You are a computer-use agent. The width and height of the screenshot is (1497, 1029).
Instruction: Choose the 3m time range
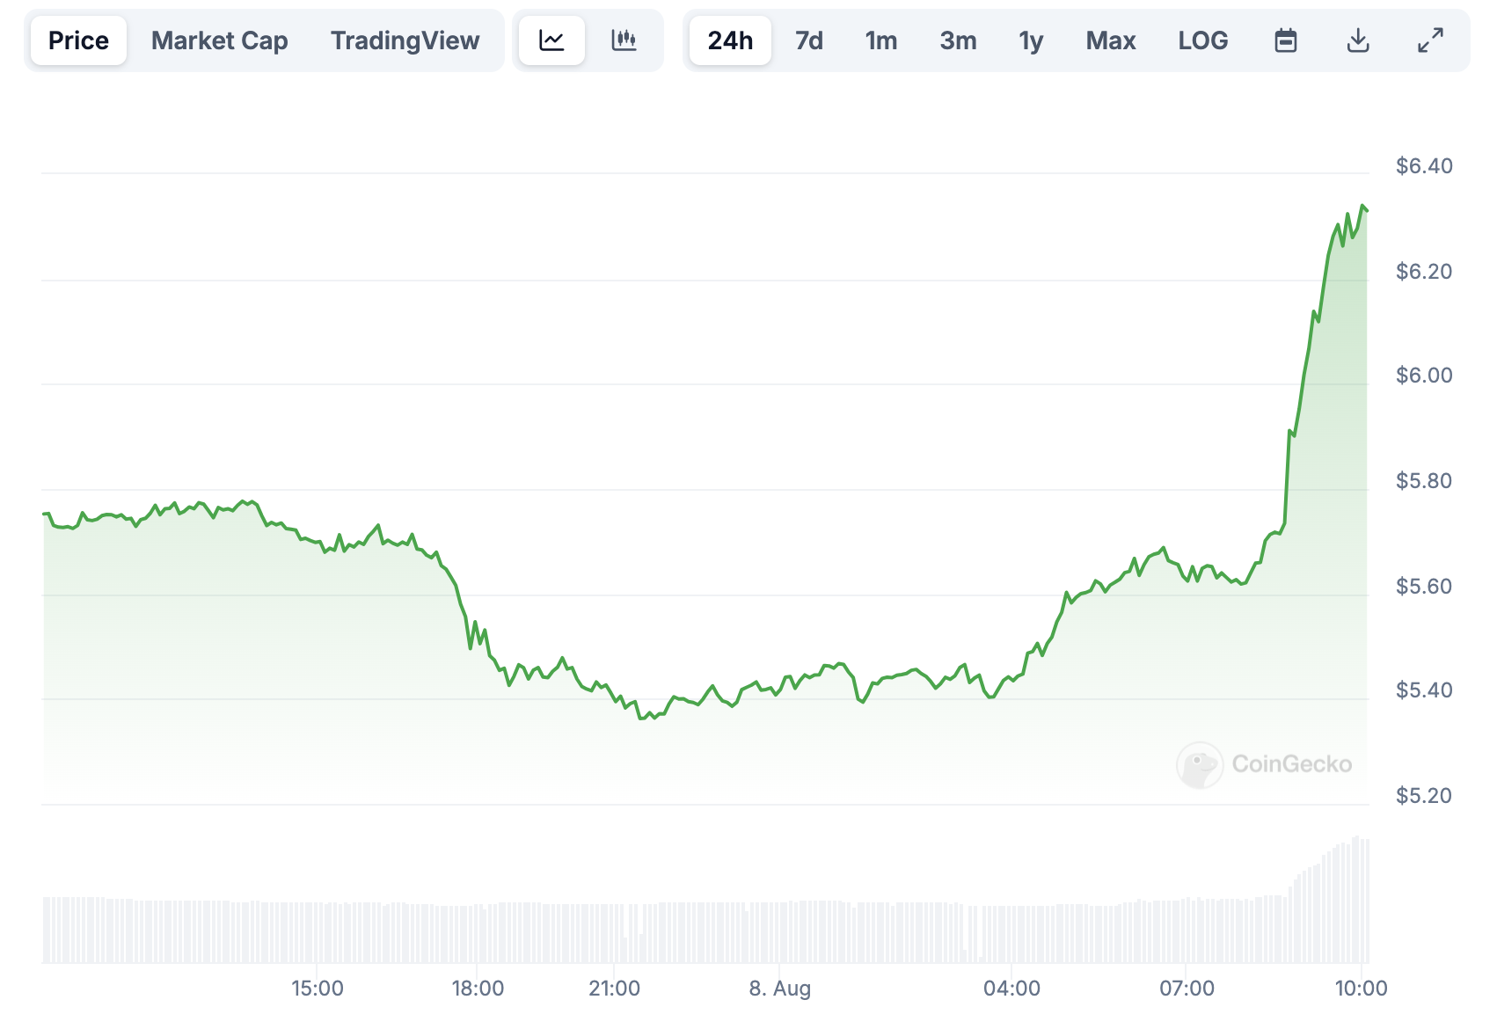[x=958, y=40]
